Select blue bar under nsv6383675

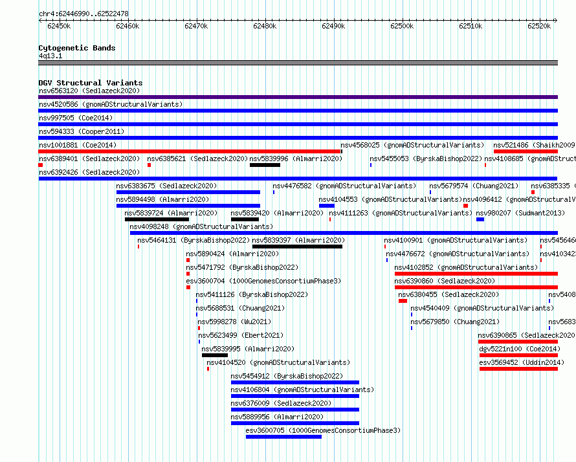point(188,192)
